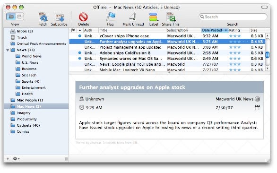Viewport: 277px width, 173px height.
Task: Set star rating for Project management article
Action: pos(235,47)
